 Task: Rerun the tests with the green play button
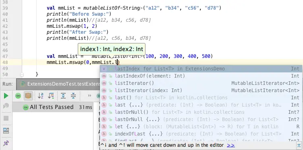click(x=6, y=96)
